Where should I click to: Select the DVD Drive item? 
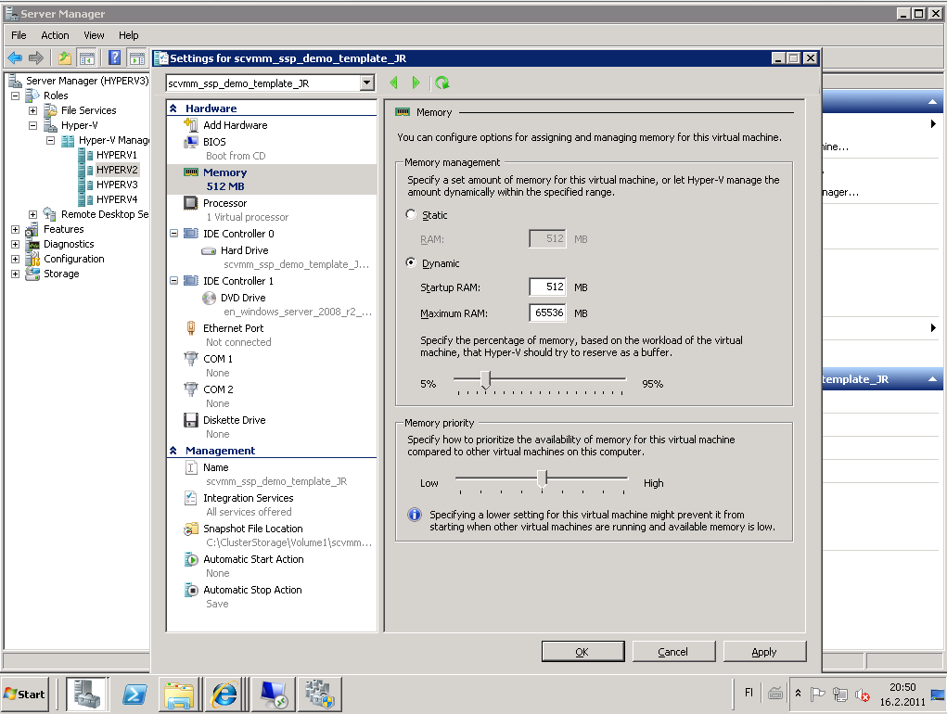coord(243,298)
